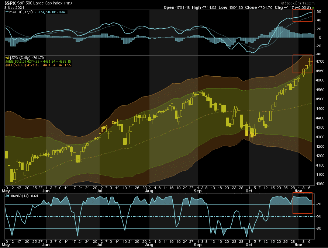
Task: Click the 4050 price axis label
Action: (320, 184)
